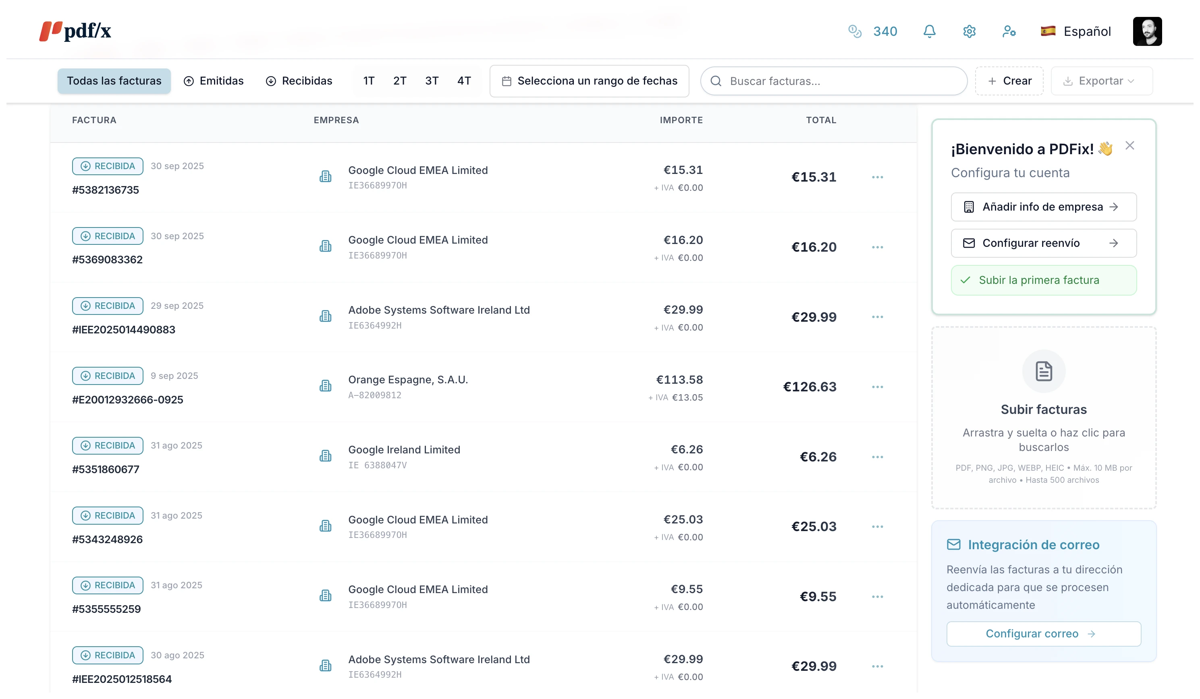Image resolution: width=1200 pixels, height=699 pixels.
Task: Click the credits coin icon showing 340
Action: (x=855, y=31)
